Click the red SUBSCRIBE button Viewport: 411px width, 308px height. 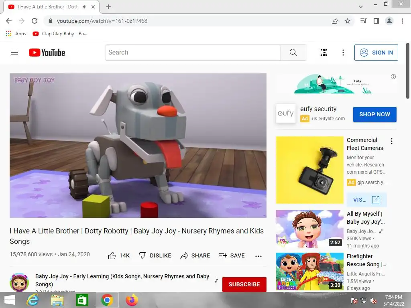(x=244, y=284)
